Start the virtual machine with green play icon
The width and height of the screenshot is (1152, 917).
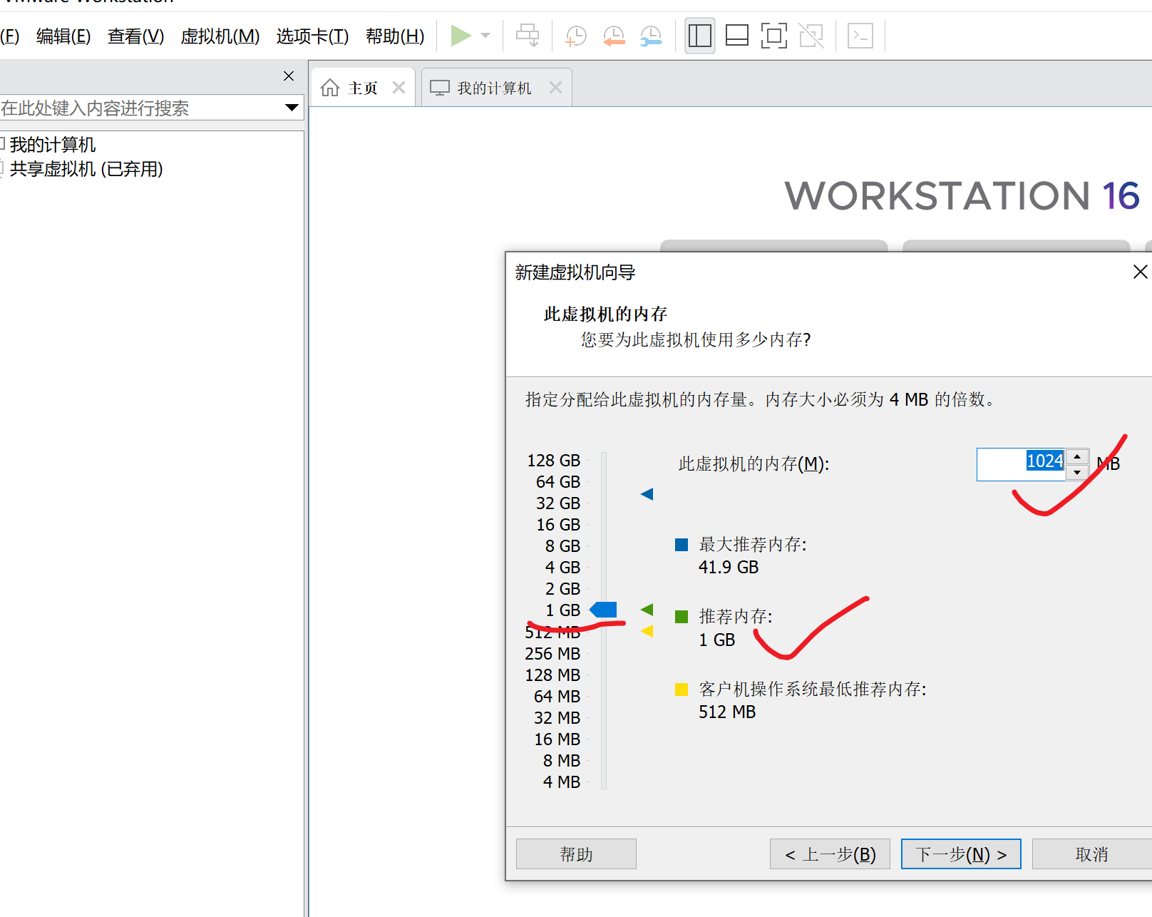point(461,36)
